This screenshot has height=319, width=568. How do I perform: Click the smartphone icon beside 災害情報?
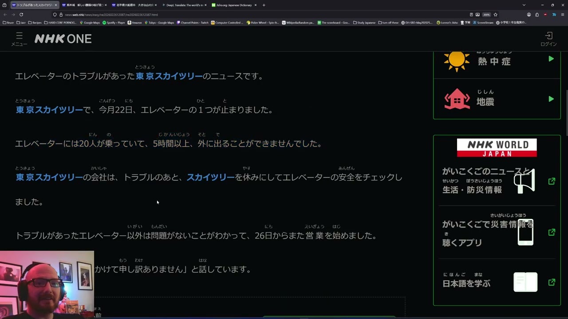[x=525, y=232]
